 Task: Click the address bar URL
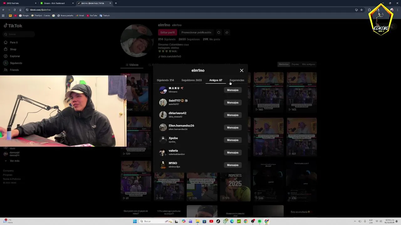40,10
